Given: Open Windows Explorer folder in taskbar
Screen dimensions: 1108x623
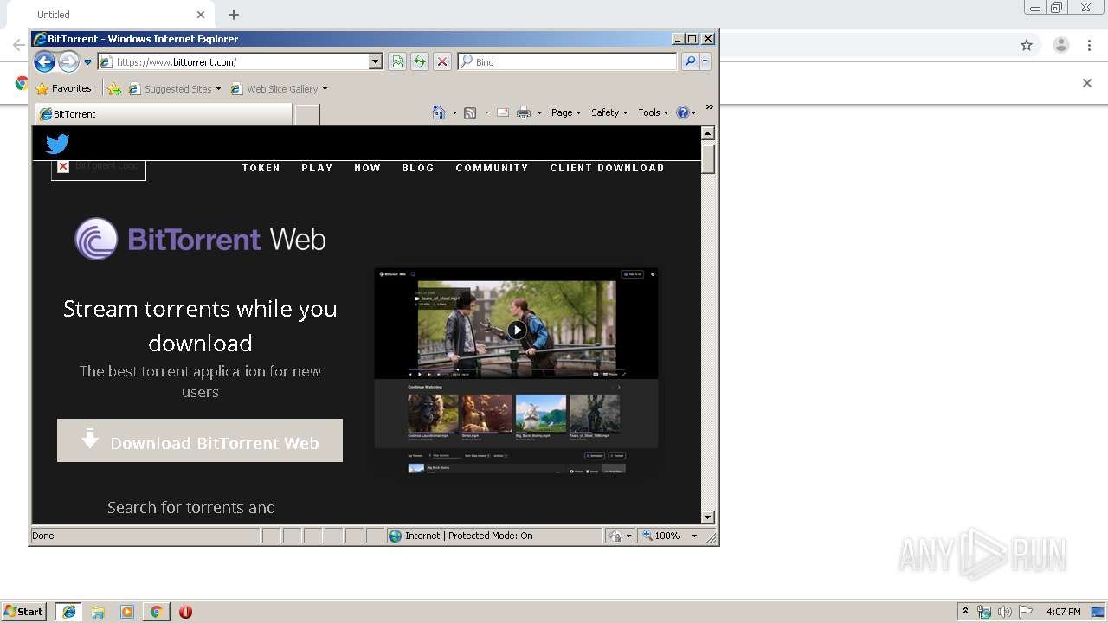Looking at the screenshot, I should pos(98,612).
